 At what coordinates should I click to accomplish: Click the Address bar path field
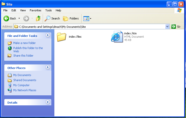(91, 27)
